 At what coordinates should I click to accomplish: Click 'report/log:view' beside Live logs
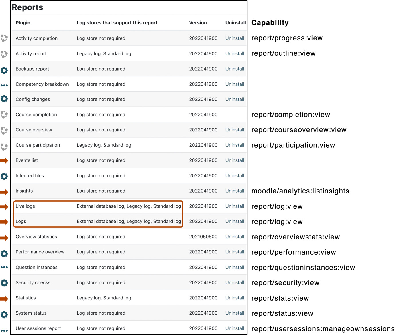point(277,206)
